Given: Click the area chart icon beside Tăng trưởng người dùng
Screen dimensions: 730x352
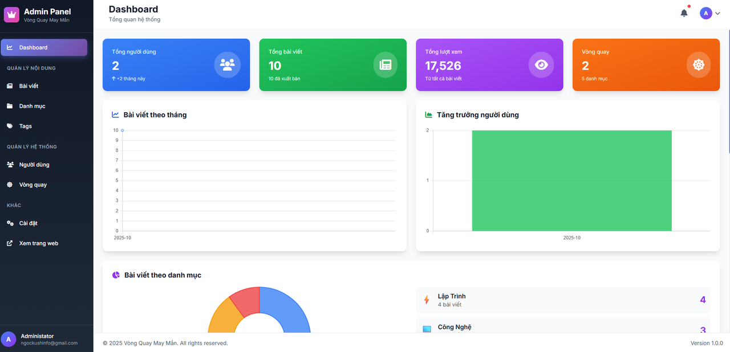Looking at the screenshot, I should click(x=429, y=114).
